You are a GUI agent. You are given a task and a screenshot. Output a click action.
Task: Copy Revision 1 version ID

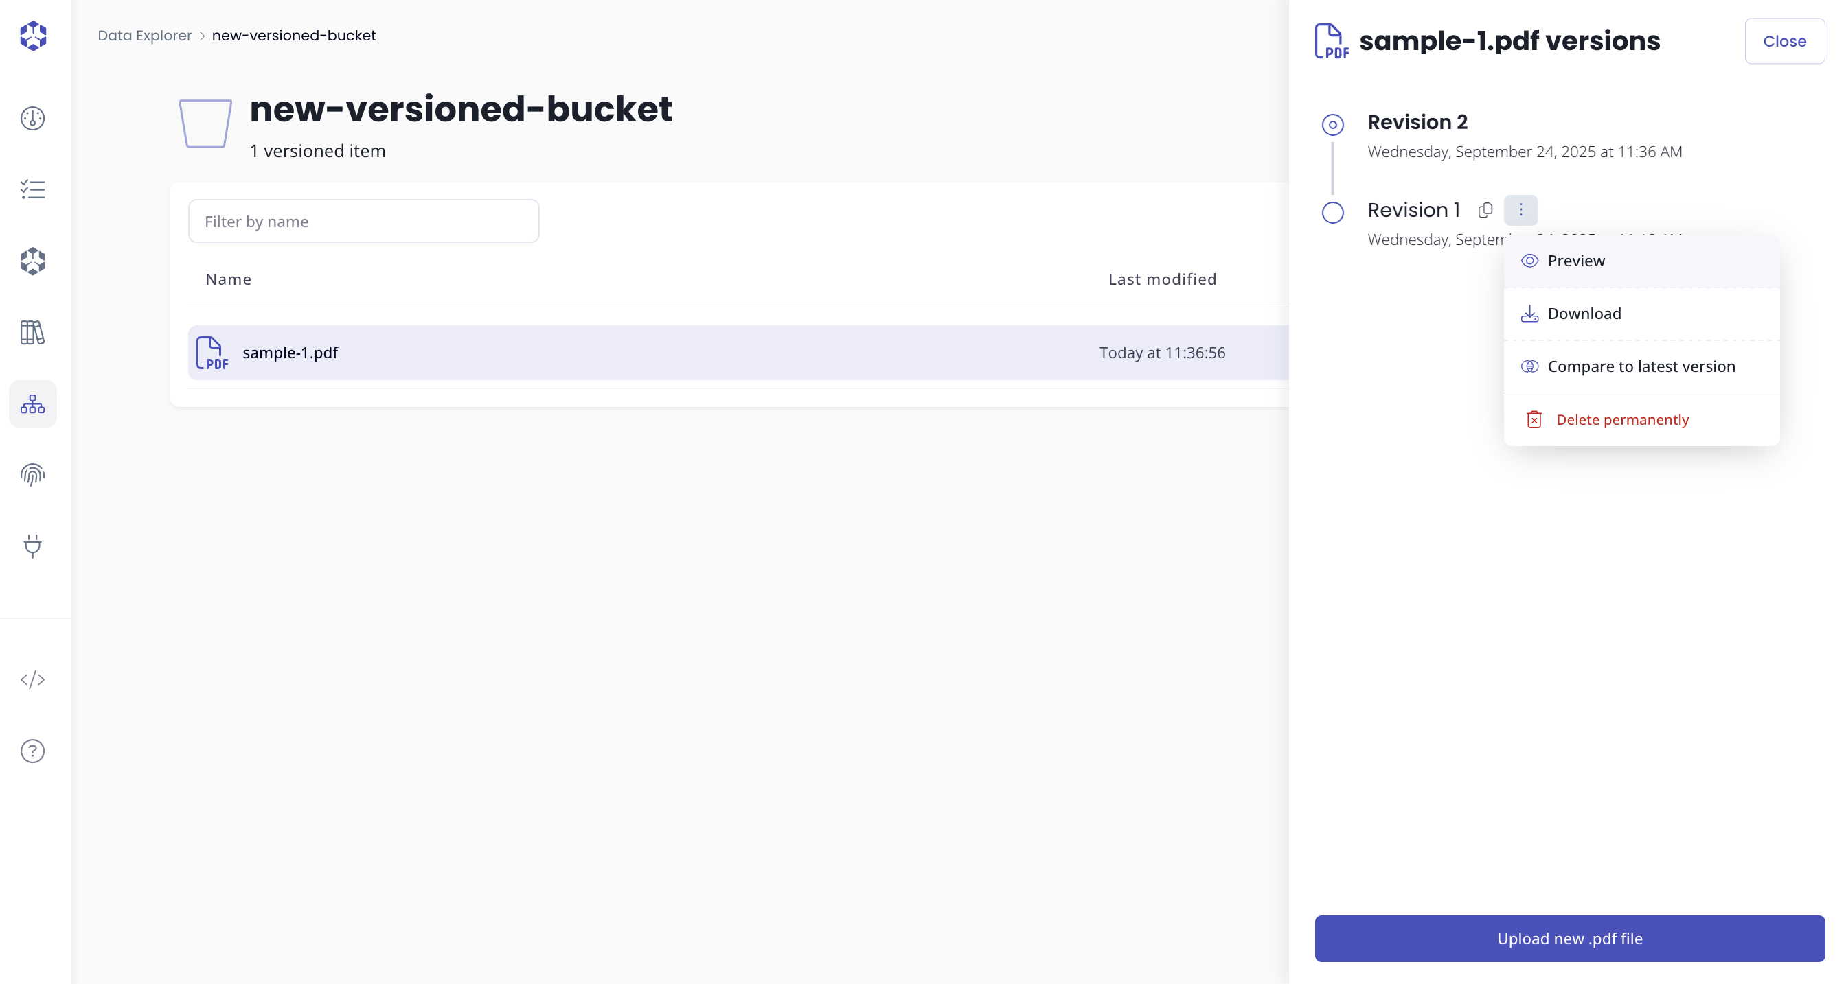pyautogui.click(x=1485, y=210)
